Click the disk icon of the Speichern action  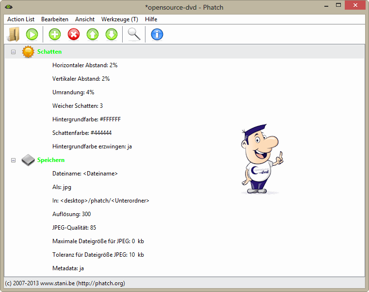point(28,160)
